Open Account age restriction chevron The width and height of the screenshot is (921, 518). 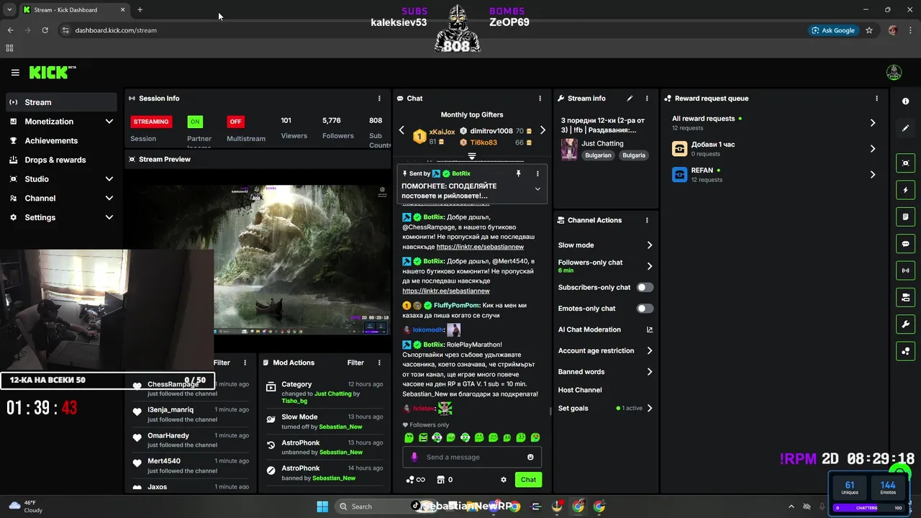(x=650, y=351)
